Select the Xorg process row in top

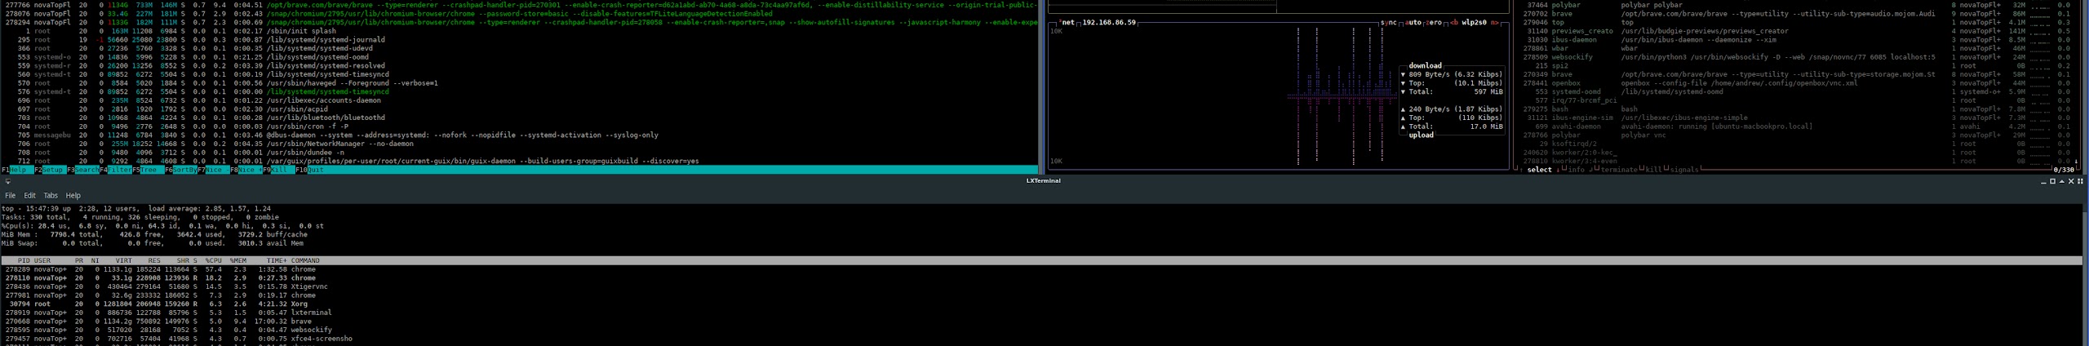[x=163, y=304]
